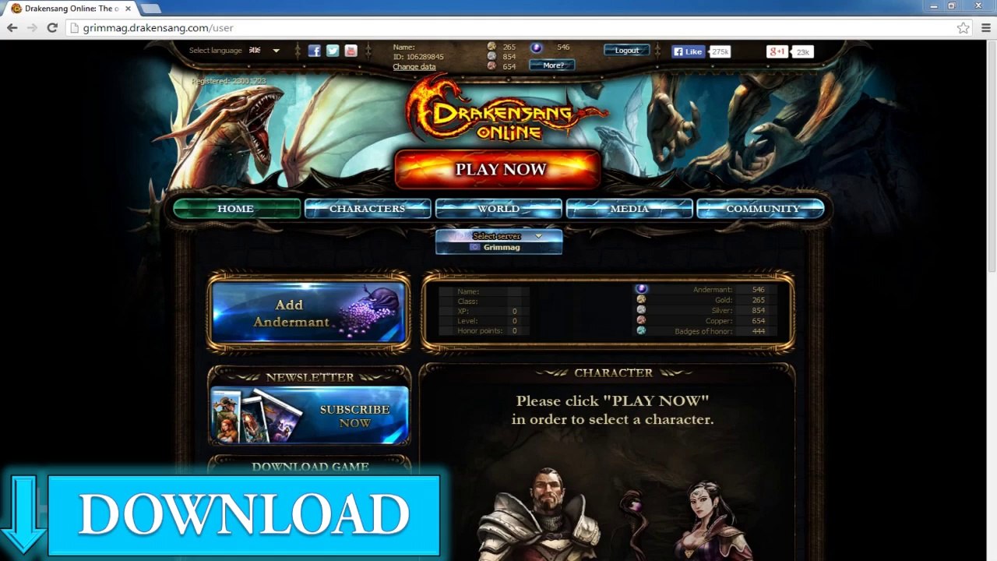The height and width of the screenshot is (561, 997).
Task: Click the Logout button
Action: click(x=627, y=51)
